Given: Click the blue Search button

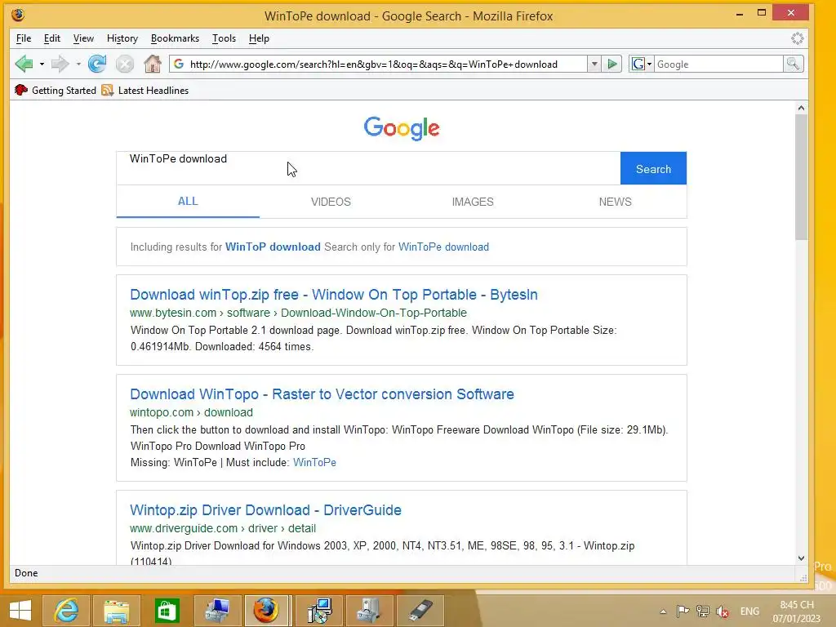Looking at the screenshot, I should (653, 168).
